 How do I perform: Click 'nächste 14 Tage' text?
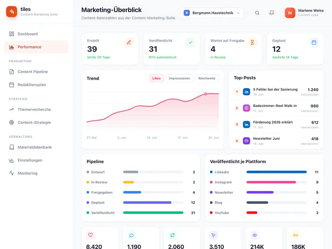click(285, 57)
